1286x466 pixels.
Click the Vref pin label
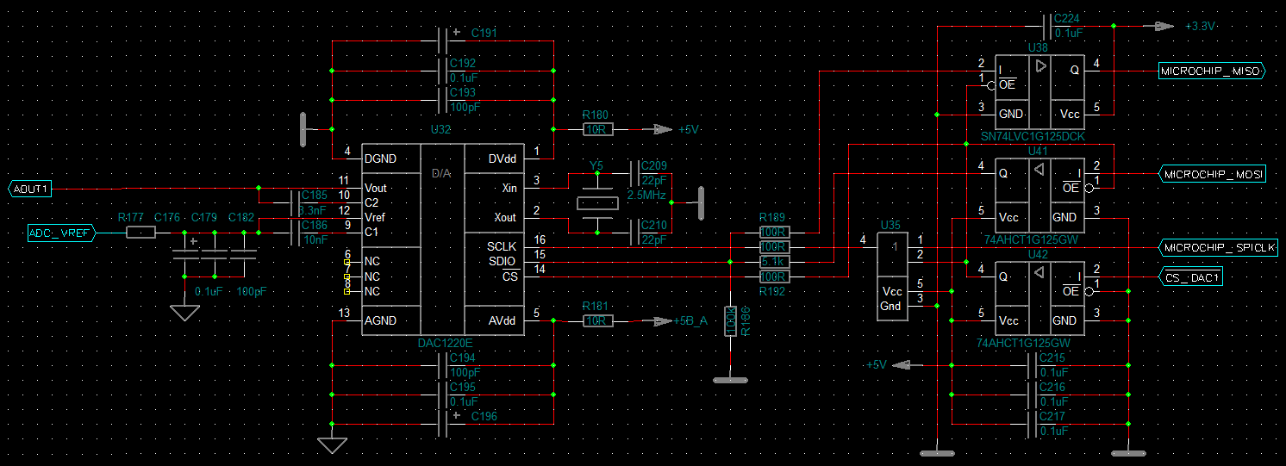376,218
